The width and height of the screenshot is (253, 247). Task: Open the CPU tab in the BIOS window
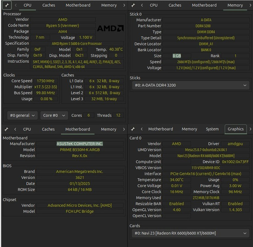[x=27, y=129]
